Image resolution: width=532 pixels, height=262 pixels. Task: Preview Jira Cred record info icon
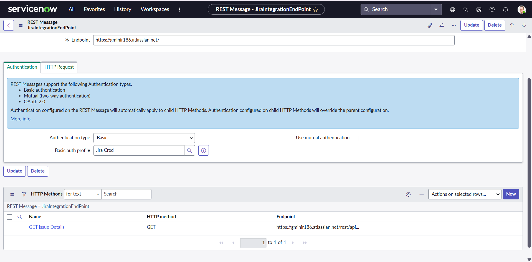(203, 150)
